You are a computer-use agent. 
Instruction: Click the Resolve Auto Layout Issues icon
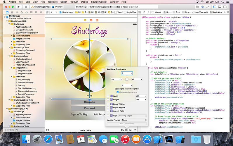pyautogui.click(x=131, y=130)
